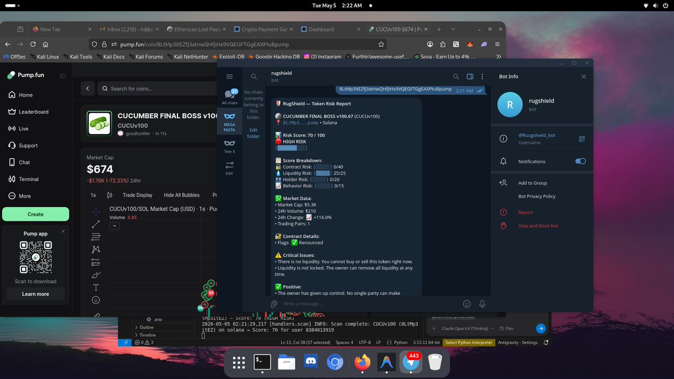Screen dimensions: 674x379
Task: Click the Learn more button
Action: point(35,294)
